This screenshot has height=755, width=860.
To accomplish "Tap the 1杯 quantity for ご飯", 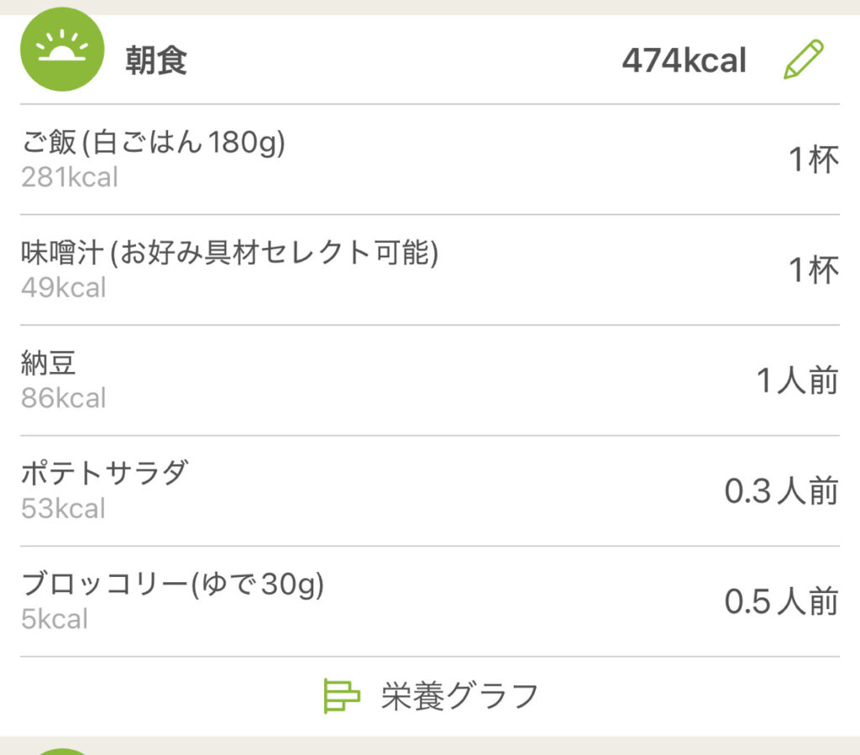I will [813, 160].
